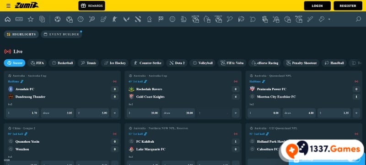Open the hamburger menu
The image size is (366, 165).
[8, 6]
